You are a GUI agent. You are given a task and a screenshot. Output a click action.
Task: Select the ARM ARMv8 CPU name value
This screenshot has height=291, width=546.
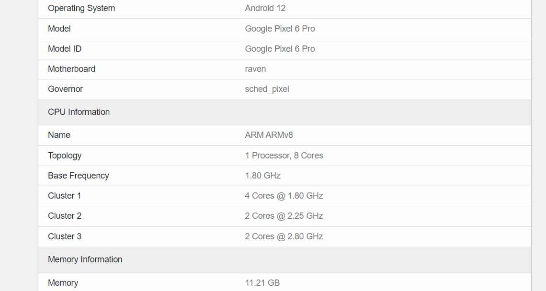tap(269, 135)
